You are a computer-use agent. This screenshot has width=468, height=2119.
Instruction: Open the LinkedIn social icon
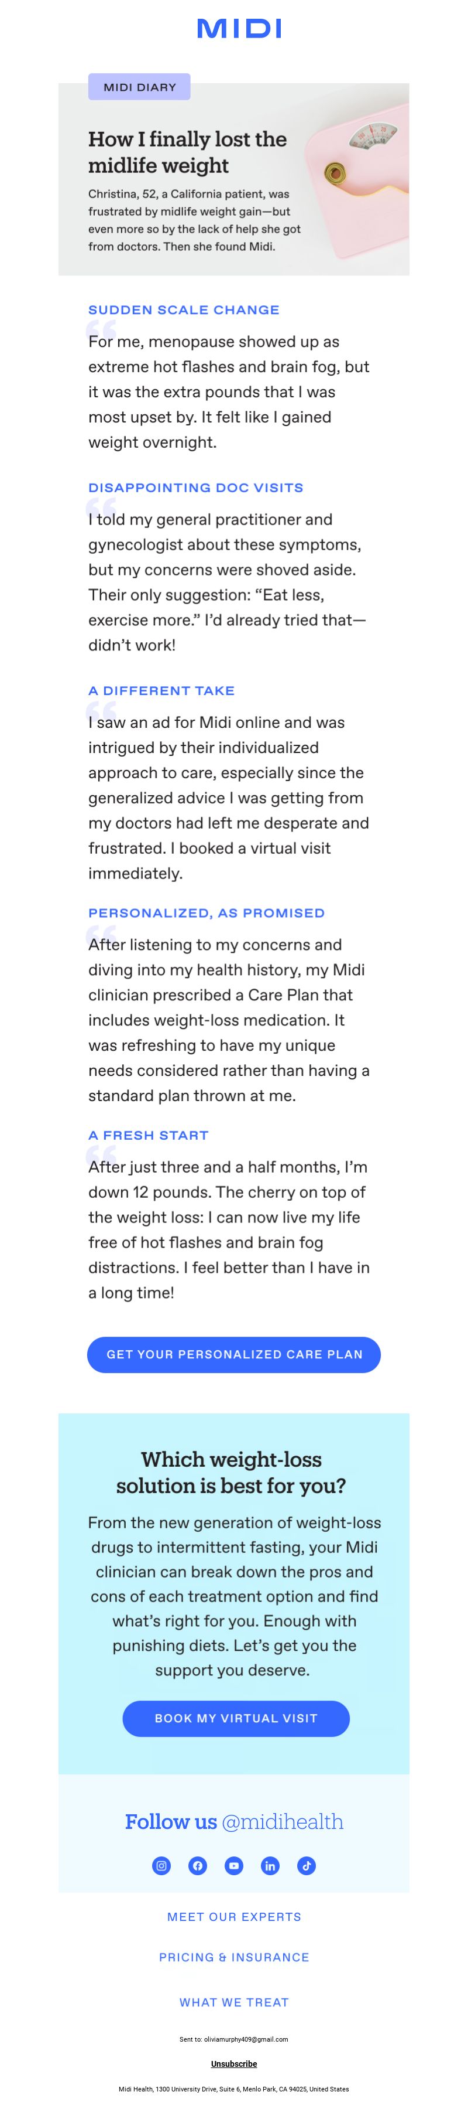(x=270, y=1866)
